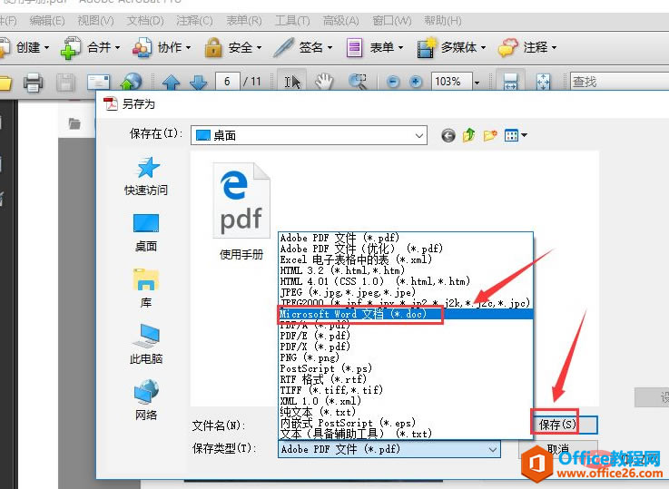
Task: Choose PNG (*.png) file type option
Action: [406, 357]
